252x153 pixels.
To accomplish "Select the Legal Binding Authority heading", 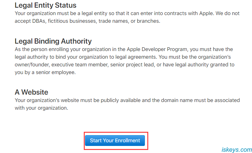I will click(53, 41).
